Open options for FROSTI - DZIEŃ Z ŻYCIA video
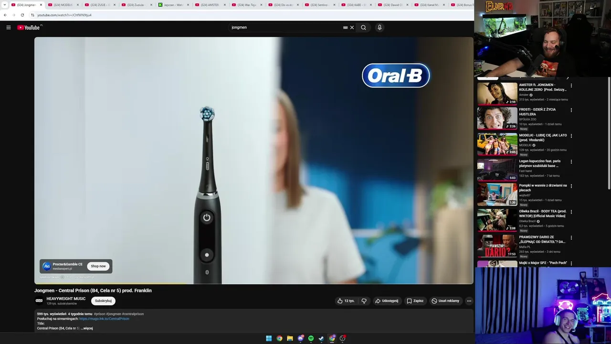This screenshot has width=611, height=344. click(571, 110)
